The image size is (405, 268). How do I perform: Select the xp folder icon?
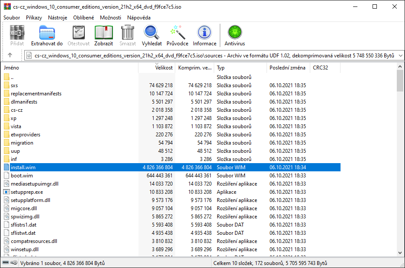tap(7, 118)
